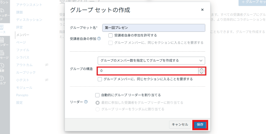Click the 保存 button
This screenshot has width=266, height=134.
coord(200,125)
